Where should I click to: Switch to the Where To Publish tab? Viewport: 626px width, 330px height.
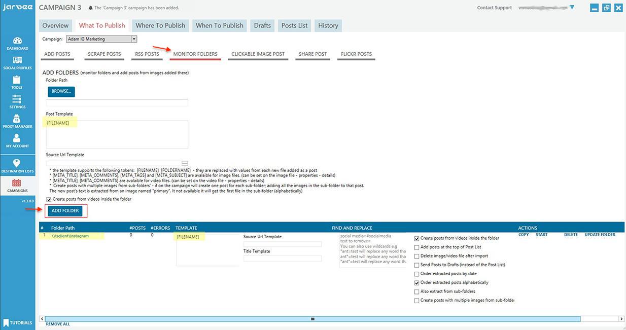coord(160,25)
